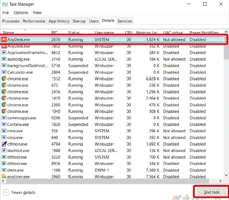
Task: Click the ctfmon.exe pen icon
Action: point(4,144)
